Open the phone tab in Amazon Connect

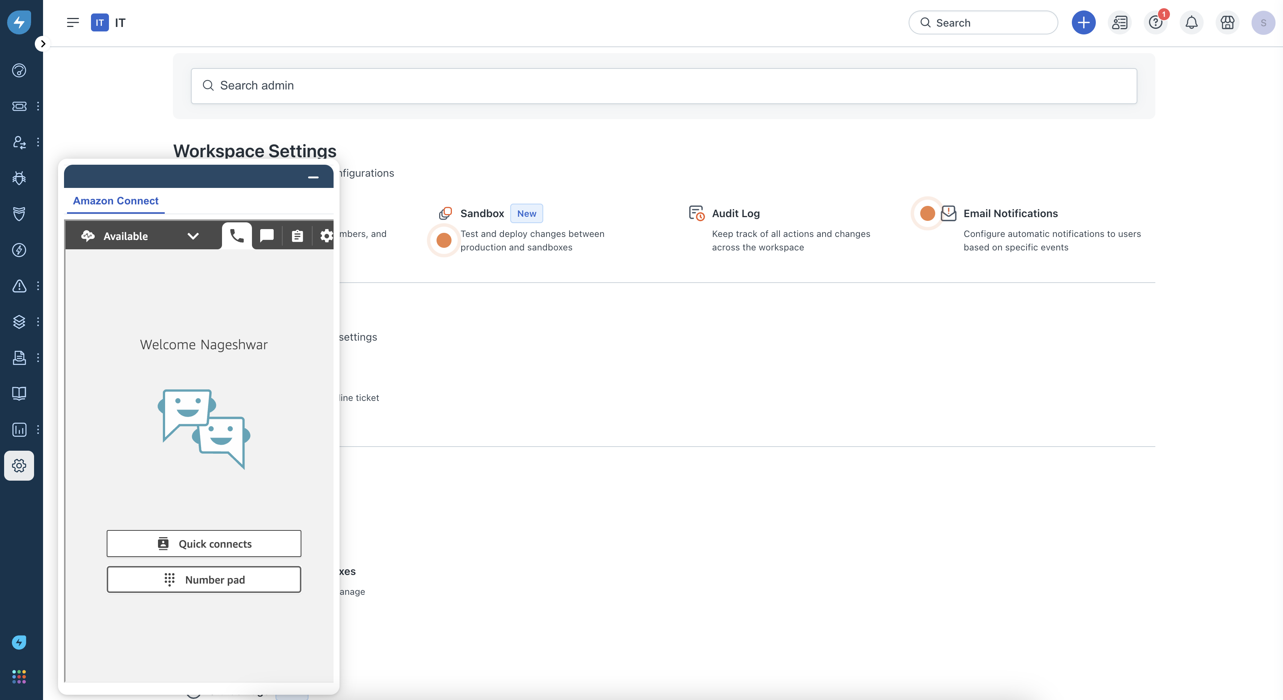[237, 235]
